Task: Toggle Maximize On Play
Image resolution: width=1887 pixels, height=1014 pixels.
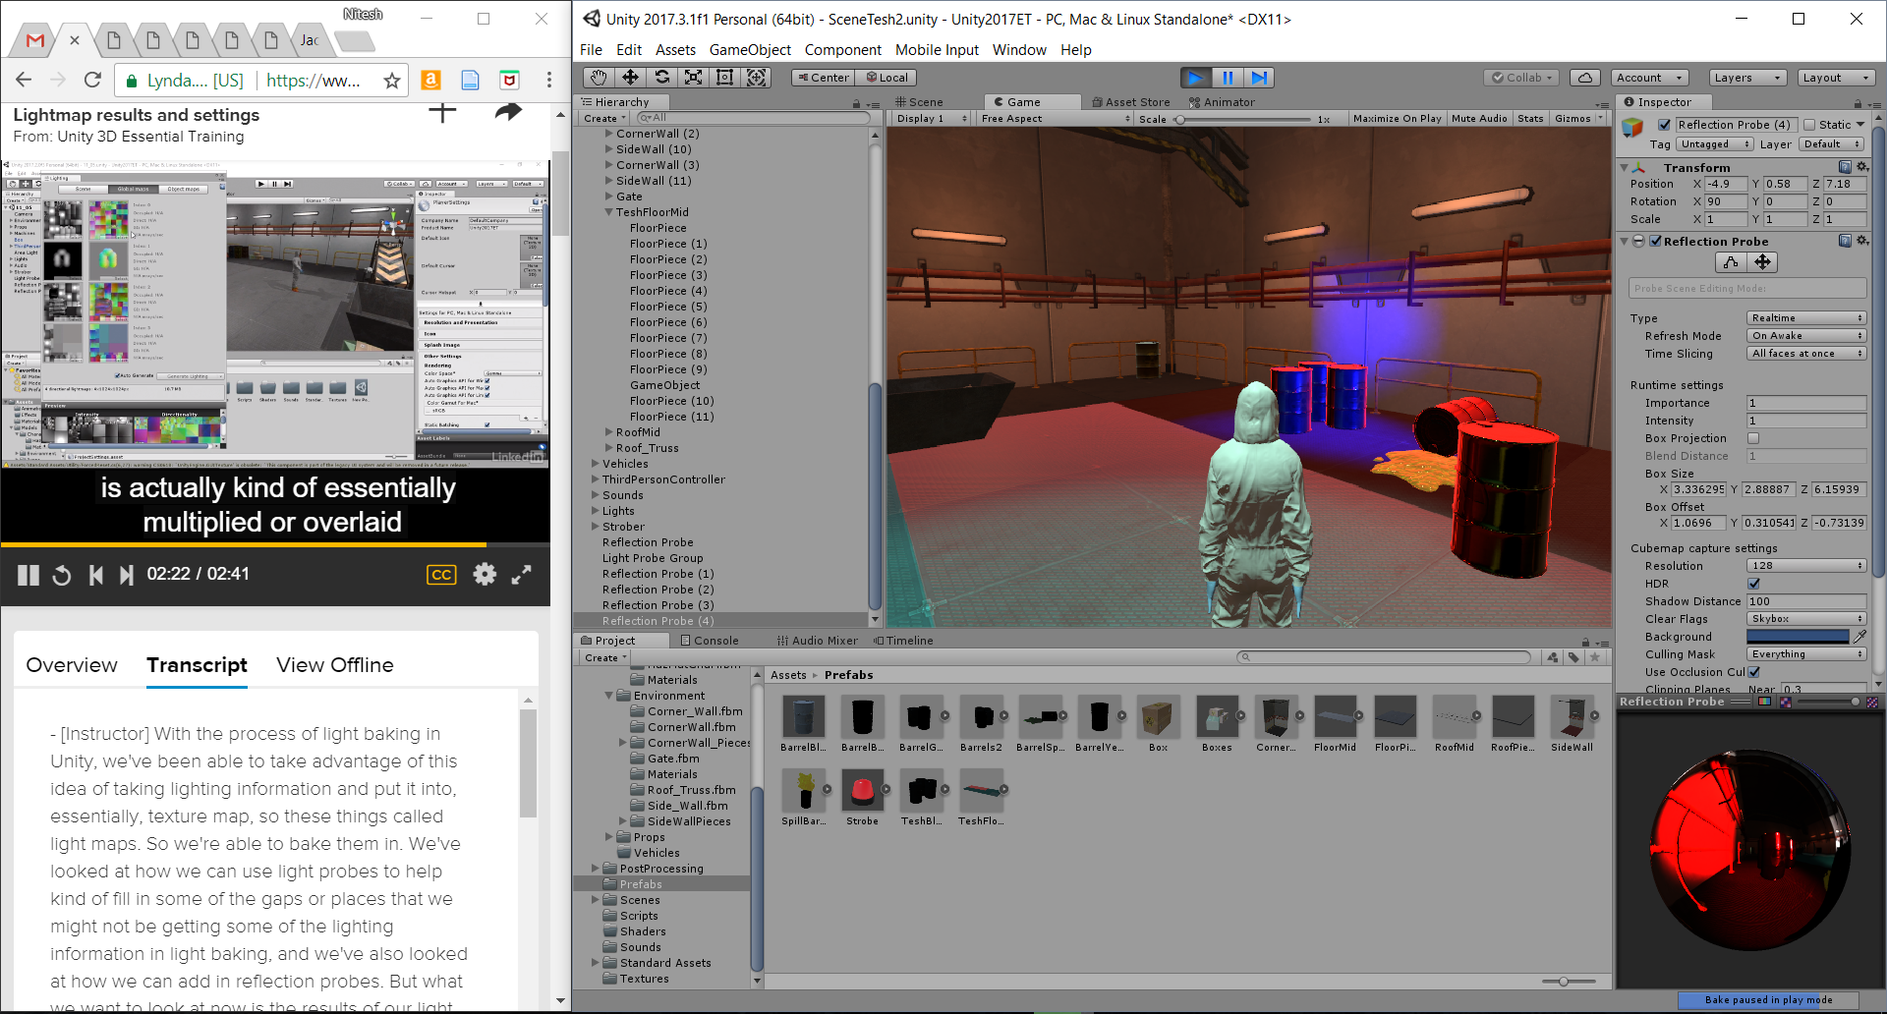Action: 1397,119
